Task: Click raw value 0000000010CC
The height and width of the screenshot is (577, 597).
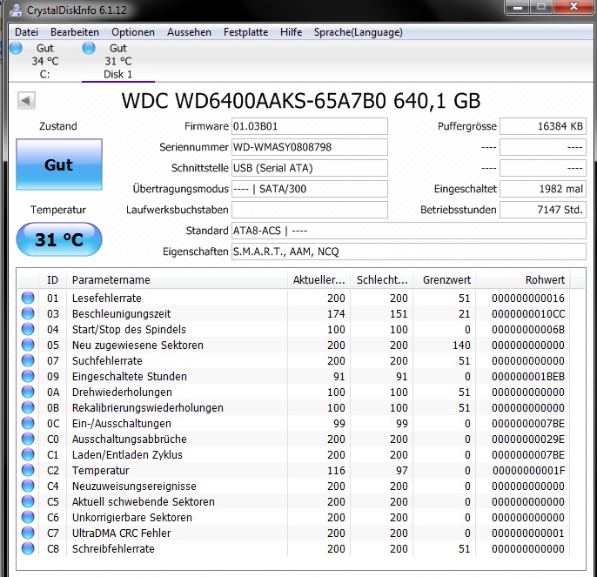Action: [x=528, y=313]
